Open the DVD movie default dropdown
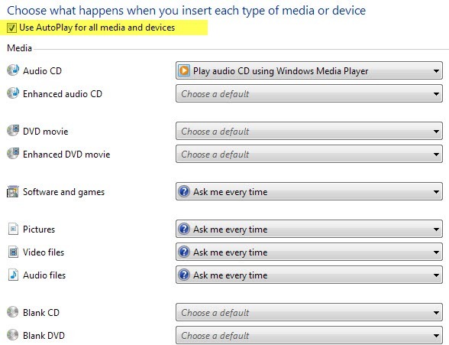449x345 pixels. (x=309, y=131)
